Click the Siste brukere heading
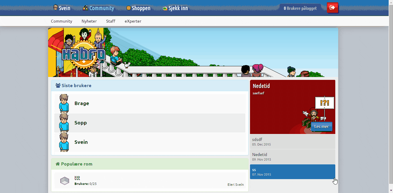 point(77,86)
